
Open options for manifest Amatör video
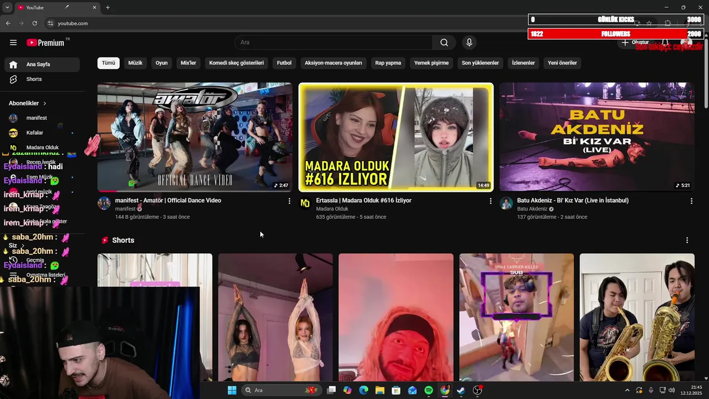289,201
